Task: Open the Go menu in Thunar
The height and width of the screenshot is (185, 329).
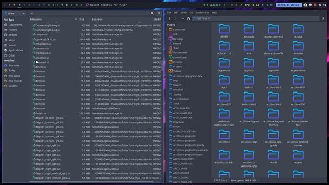Action: coord(191,12)
